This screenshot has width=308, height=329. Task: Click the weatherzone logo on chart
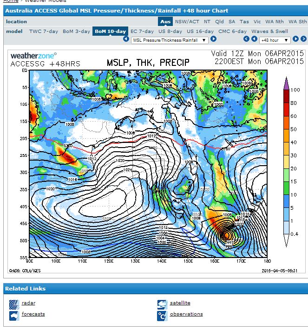point(33,56)
